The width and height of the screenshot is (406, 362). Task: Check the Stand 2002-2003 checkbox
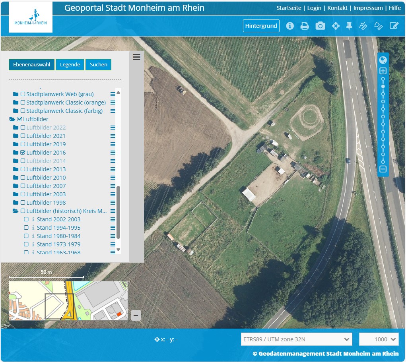[26, 219]
